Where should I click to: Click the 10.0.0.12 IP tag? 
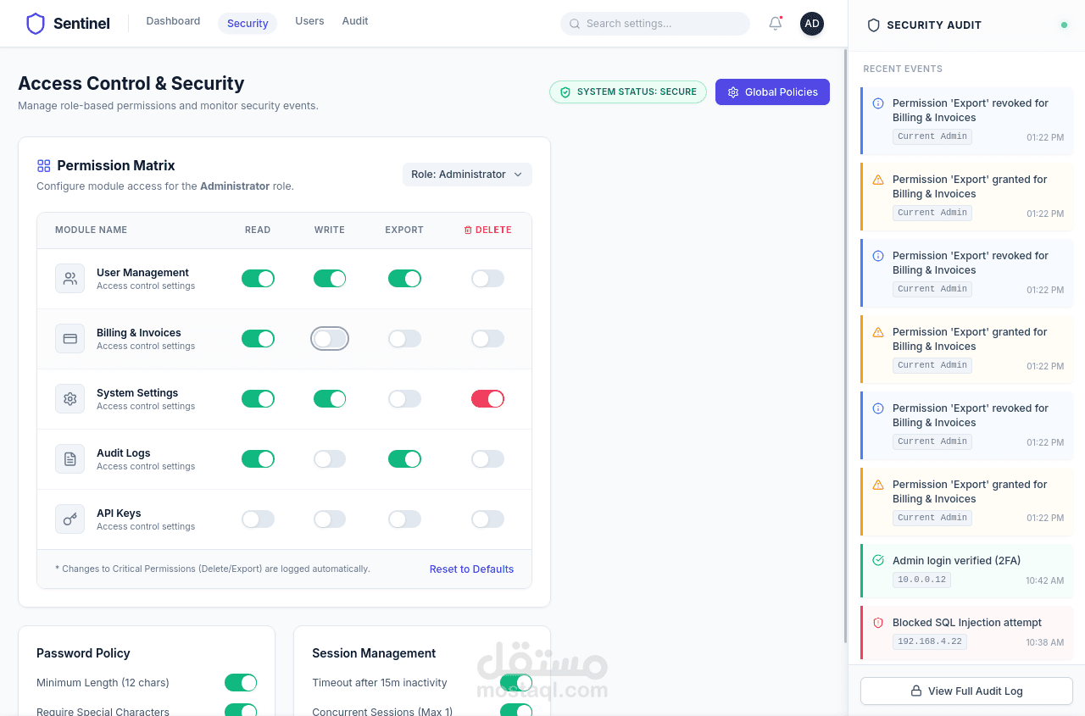pos(921,580)
